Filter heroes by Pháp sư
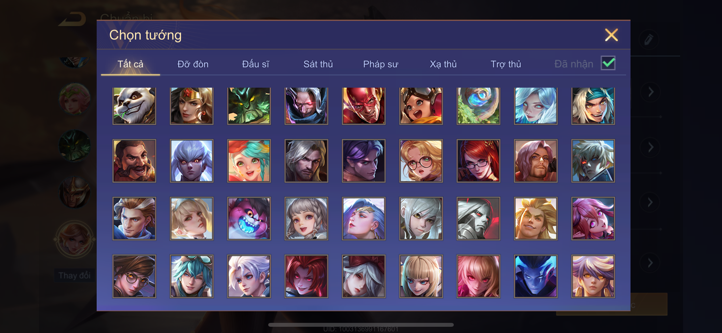This screenshot has width=722, height=333. click(380, 64)
